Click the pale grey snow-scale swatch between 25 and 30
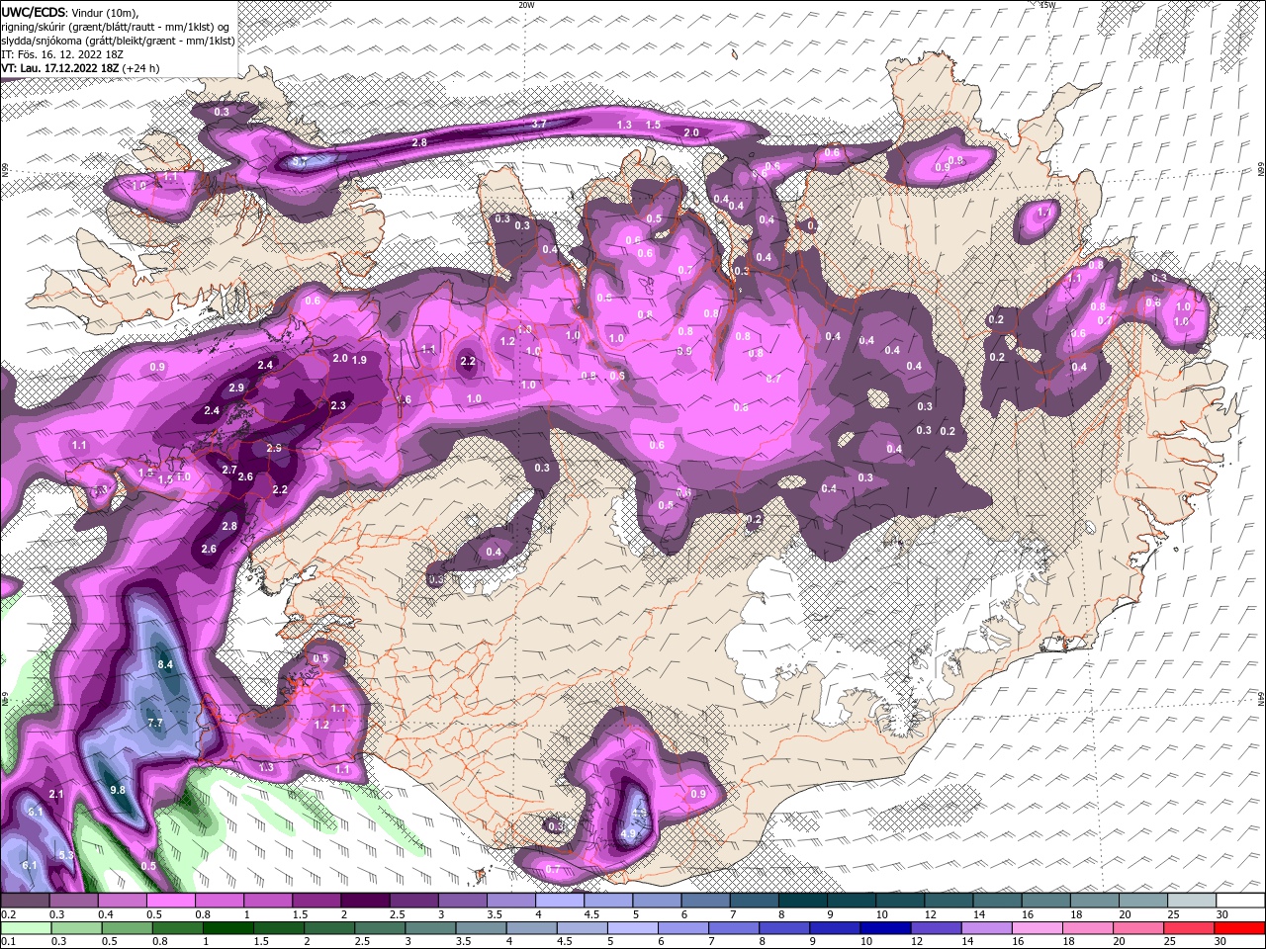 (x=1192, y=901)
